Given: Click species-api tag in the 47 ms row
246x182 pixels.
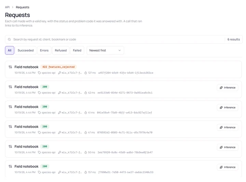Looking at the screenshot, I should pyautogui.click(x=49, y=132).
